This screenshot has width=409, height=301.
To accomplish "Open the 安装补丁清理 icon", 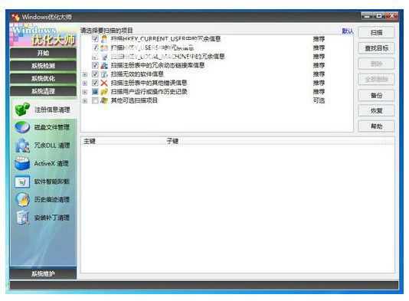I will pyautogui.click(x=22, y=218).
